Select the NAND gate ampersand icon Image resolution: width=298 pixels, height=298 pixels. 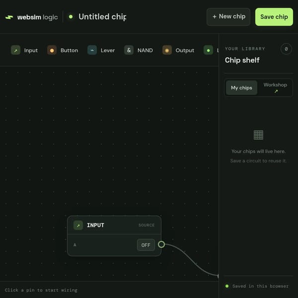[x=129, y=50]
